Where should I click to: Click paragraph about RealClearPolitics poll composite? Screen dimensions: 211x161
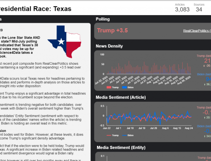41,66
